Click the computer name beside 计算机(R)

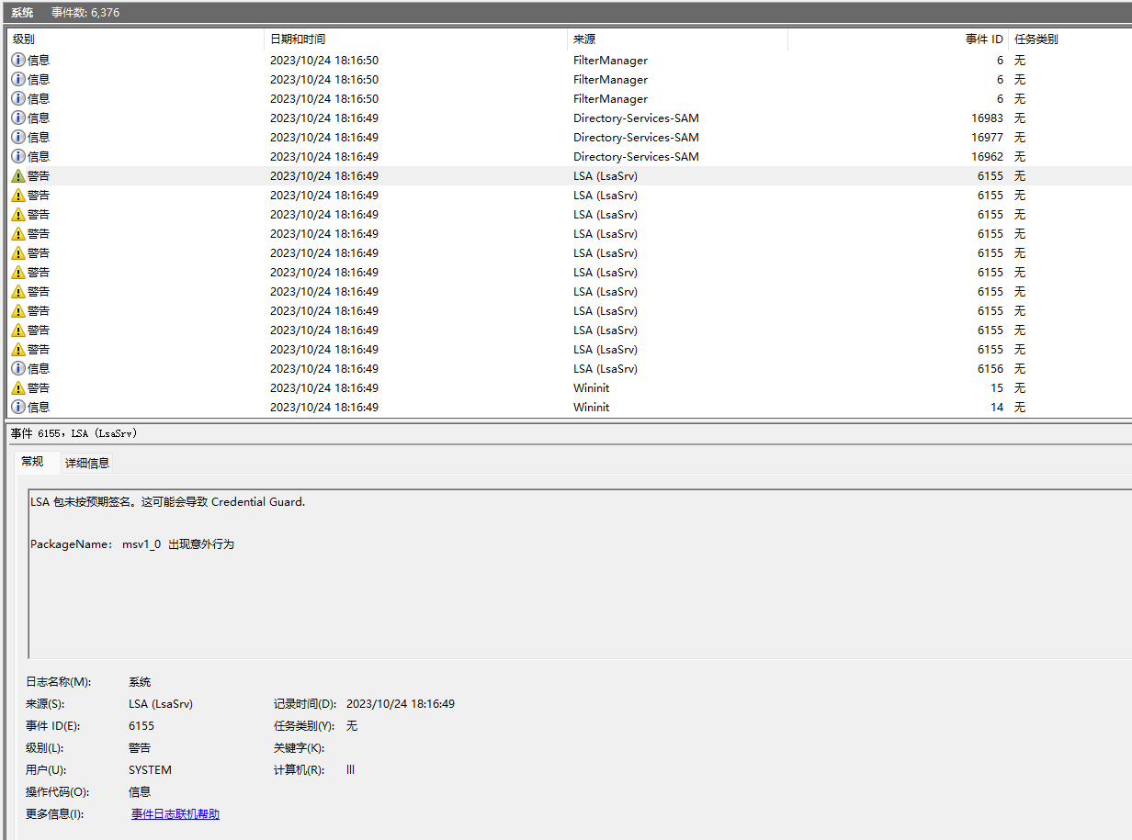(350, 770)
